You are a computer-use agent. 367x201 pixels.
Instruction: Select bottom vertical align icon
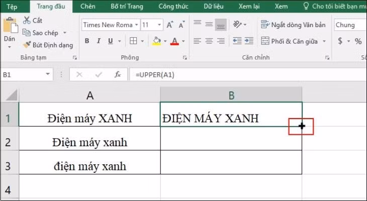221,25
